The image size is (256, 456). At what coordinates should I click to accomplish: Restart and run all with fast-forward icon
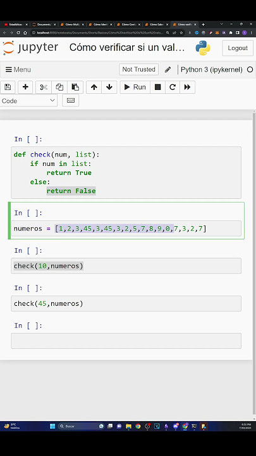[x=187, y=87]
